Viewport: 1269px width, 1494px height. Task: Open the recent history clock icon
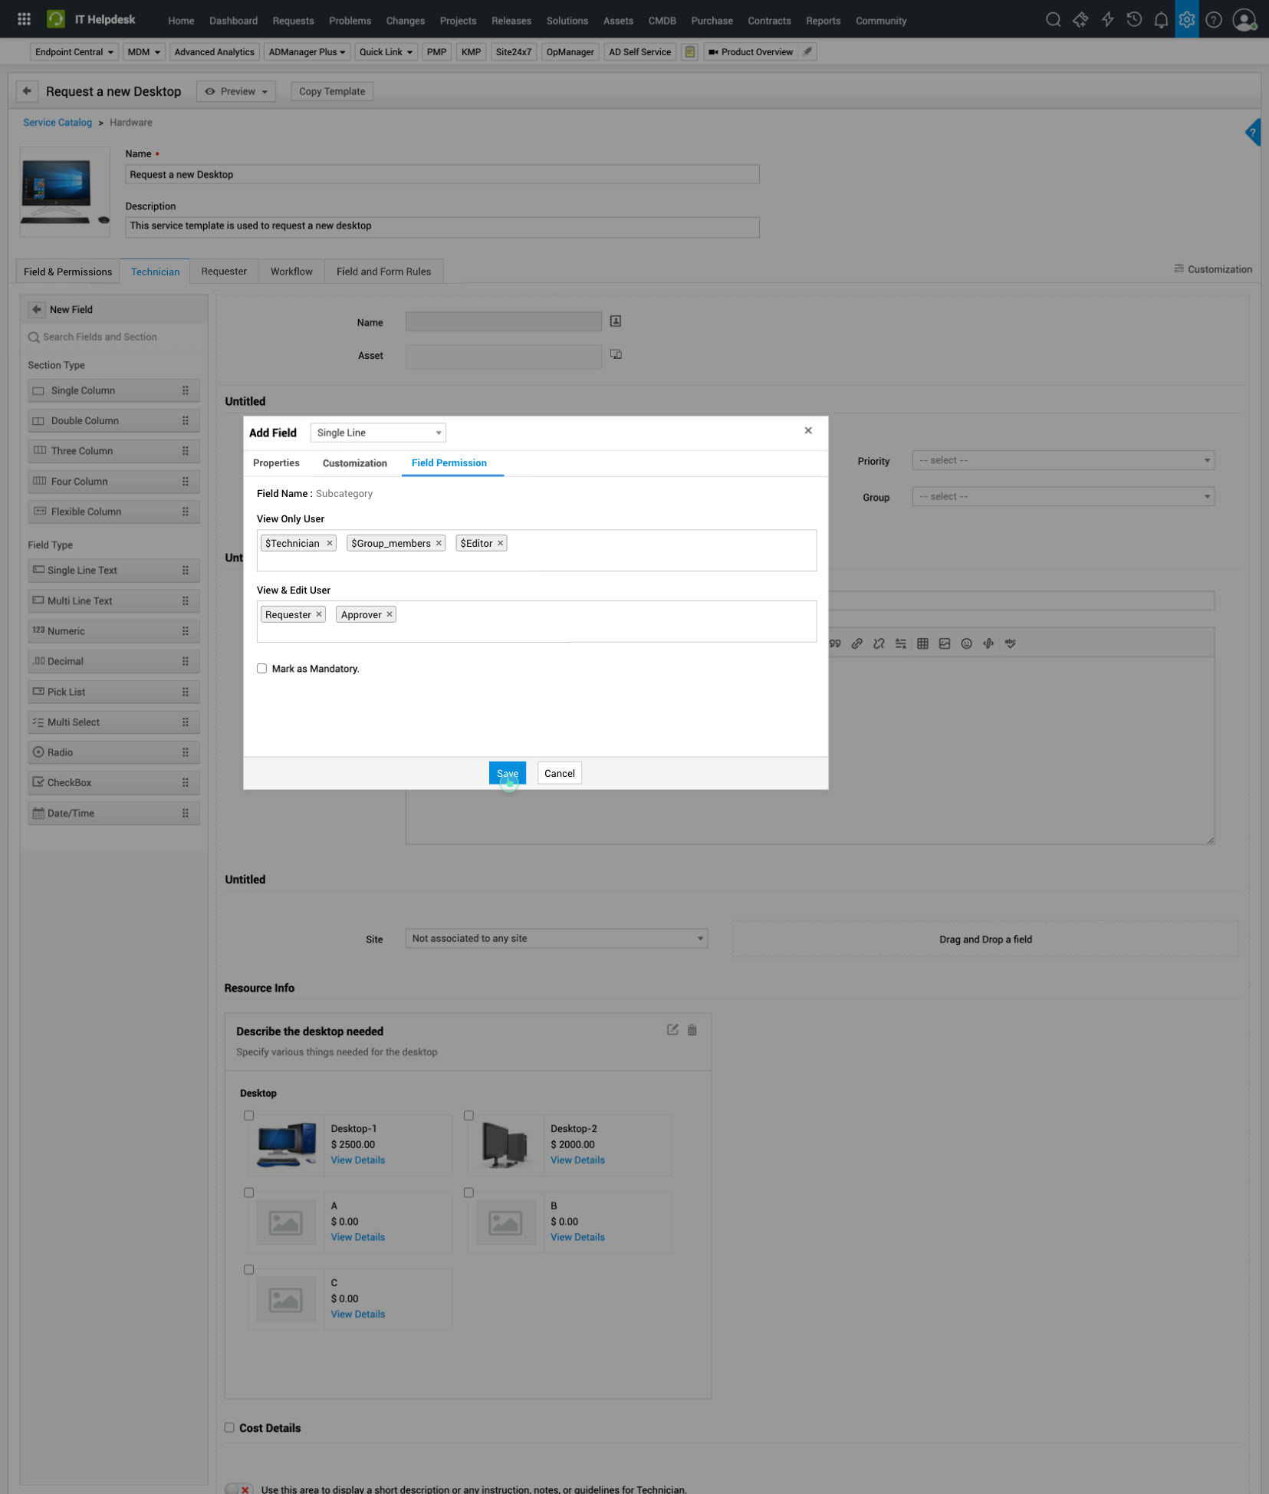pyautogui.click(x=1134, y=20)
